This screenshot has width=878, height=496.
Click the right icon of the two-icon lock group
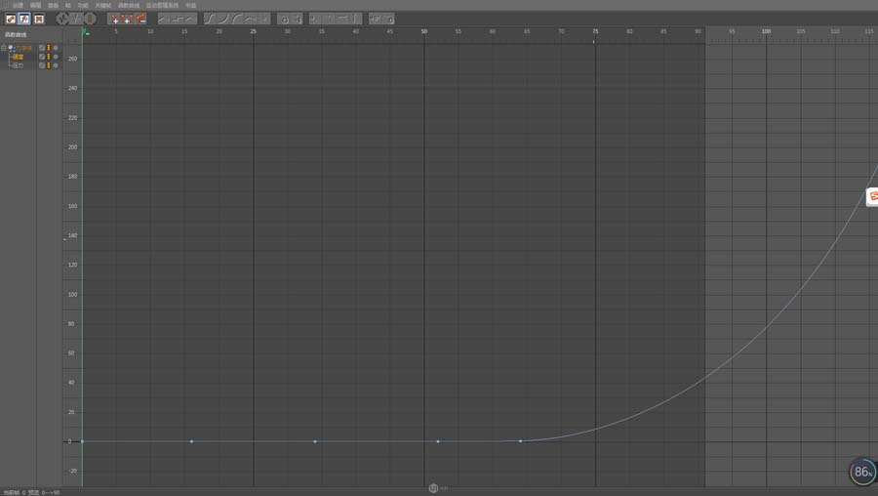coord(297,20)
